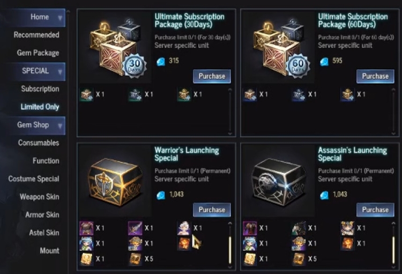The image size is (402, 274).
Task: Go to the Weapon Skin category
Action: [40, 197]
